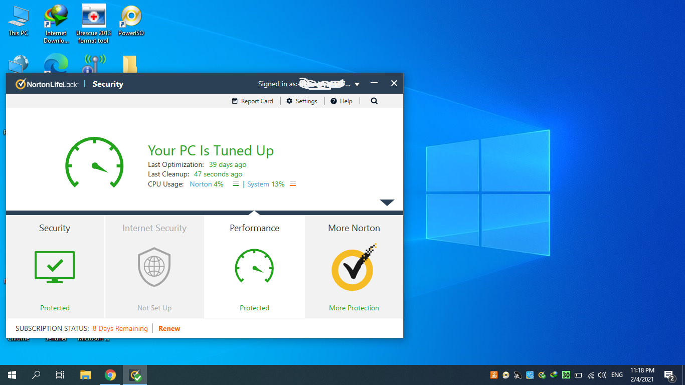Click the PowerISO disc tray icon
The width and height of the screenshot is (685, 385).
click(x=506, y=375)
